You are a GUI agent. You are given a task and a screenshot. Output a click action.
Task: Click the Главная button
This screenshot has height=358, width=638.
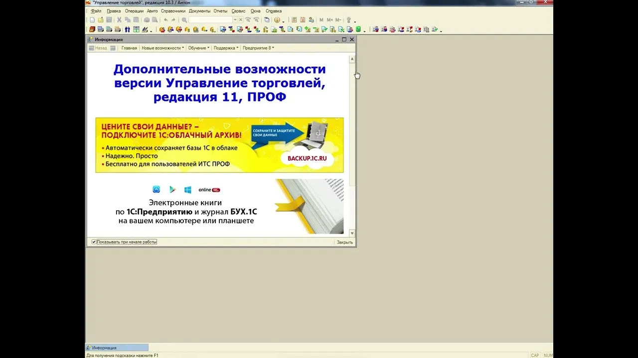click(129, 48)
